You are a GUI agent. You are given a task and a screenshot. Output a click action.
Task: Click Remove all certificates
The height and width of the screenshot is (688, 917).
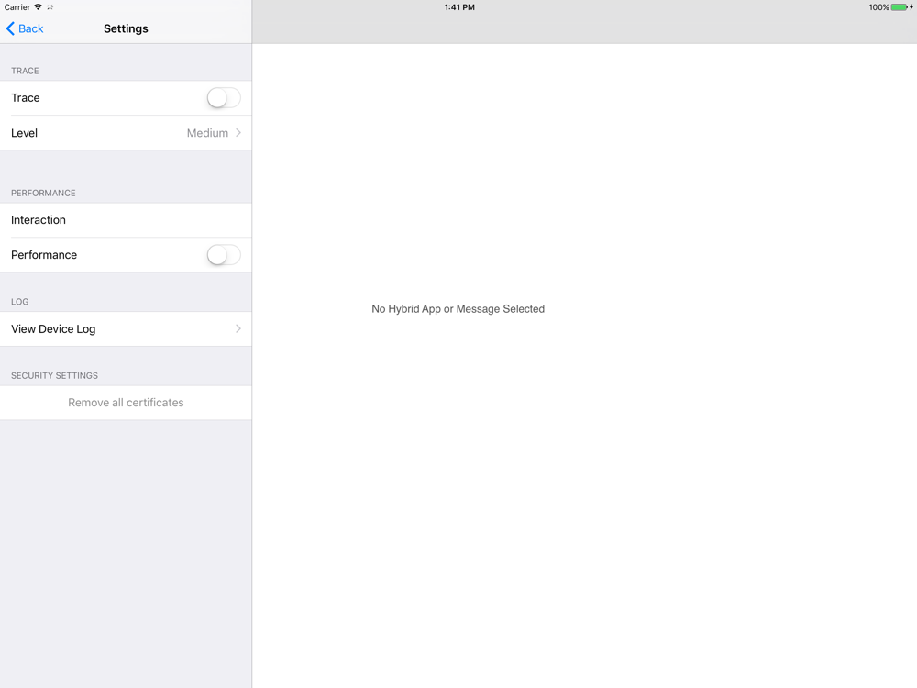click(x=126, y=403)
